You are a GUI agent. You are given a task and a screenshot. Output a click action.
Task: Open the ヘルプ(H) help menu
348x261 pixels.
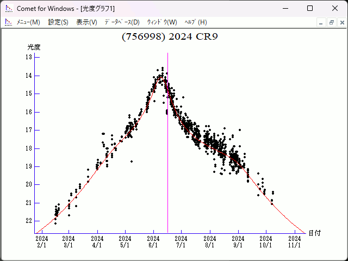[x=196, y=22]
